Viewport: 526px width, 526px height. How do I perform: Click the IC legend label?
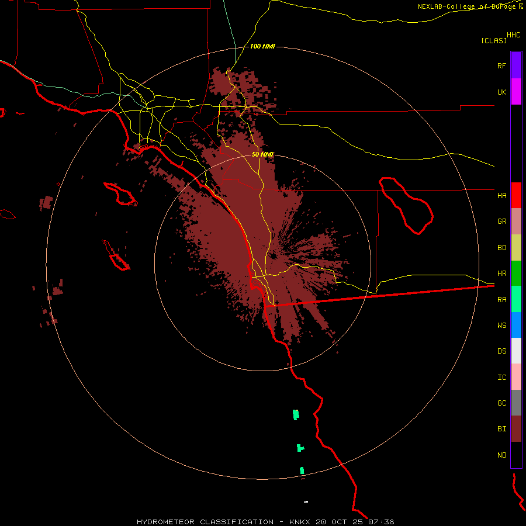[x=501, y=378]
